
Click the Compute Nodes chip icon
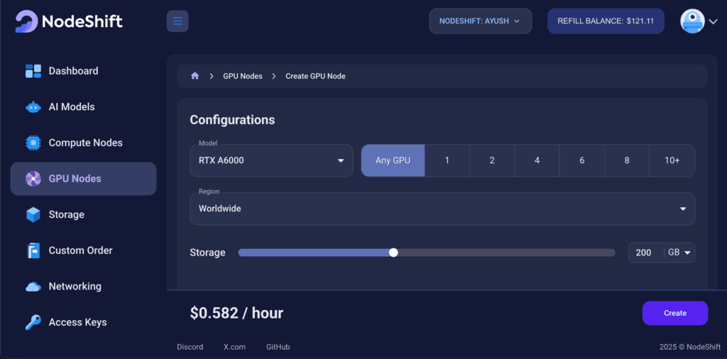click(33, 143)
